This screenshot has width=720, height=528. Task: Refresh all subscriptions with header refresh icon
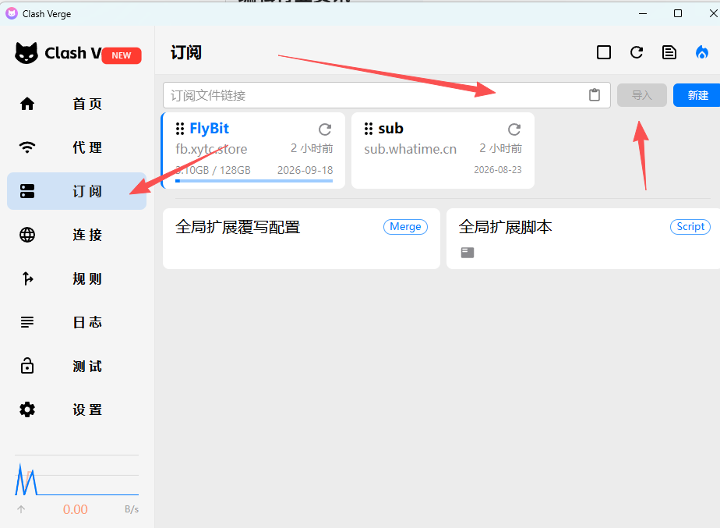pos(637,52)
